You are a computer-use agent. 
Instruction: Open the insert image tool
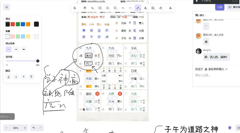pos(153,8)
